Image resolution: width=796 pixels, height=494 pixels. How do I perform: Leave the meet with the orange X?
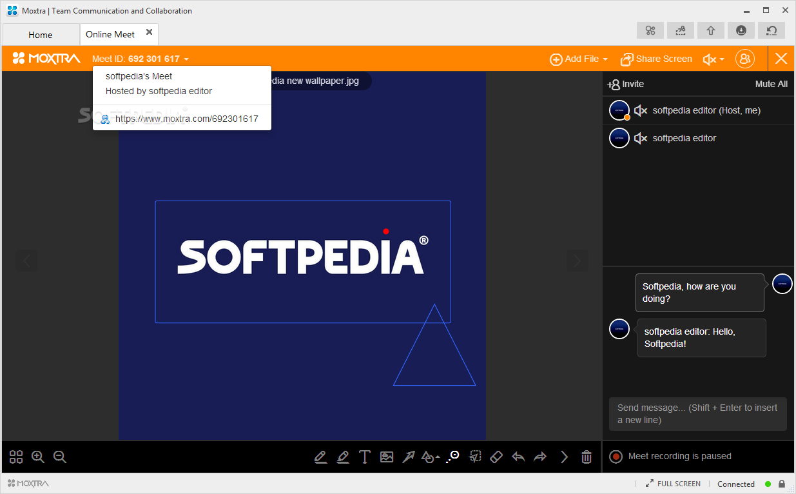coord(781,59)
